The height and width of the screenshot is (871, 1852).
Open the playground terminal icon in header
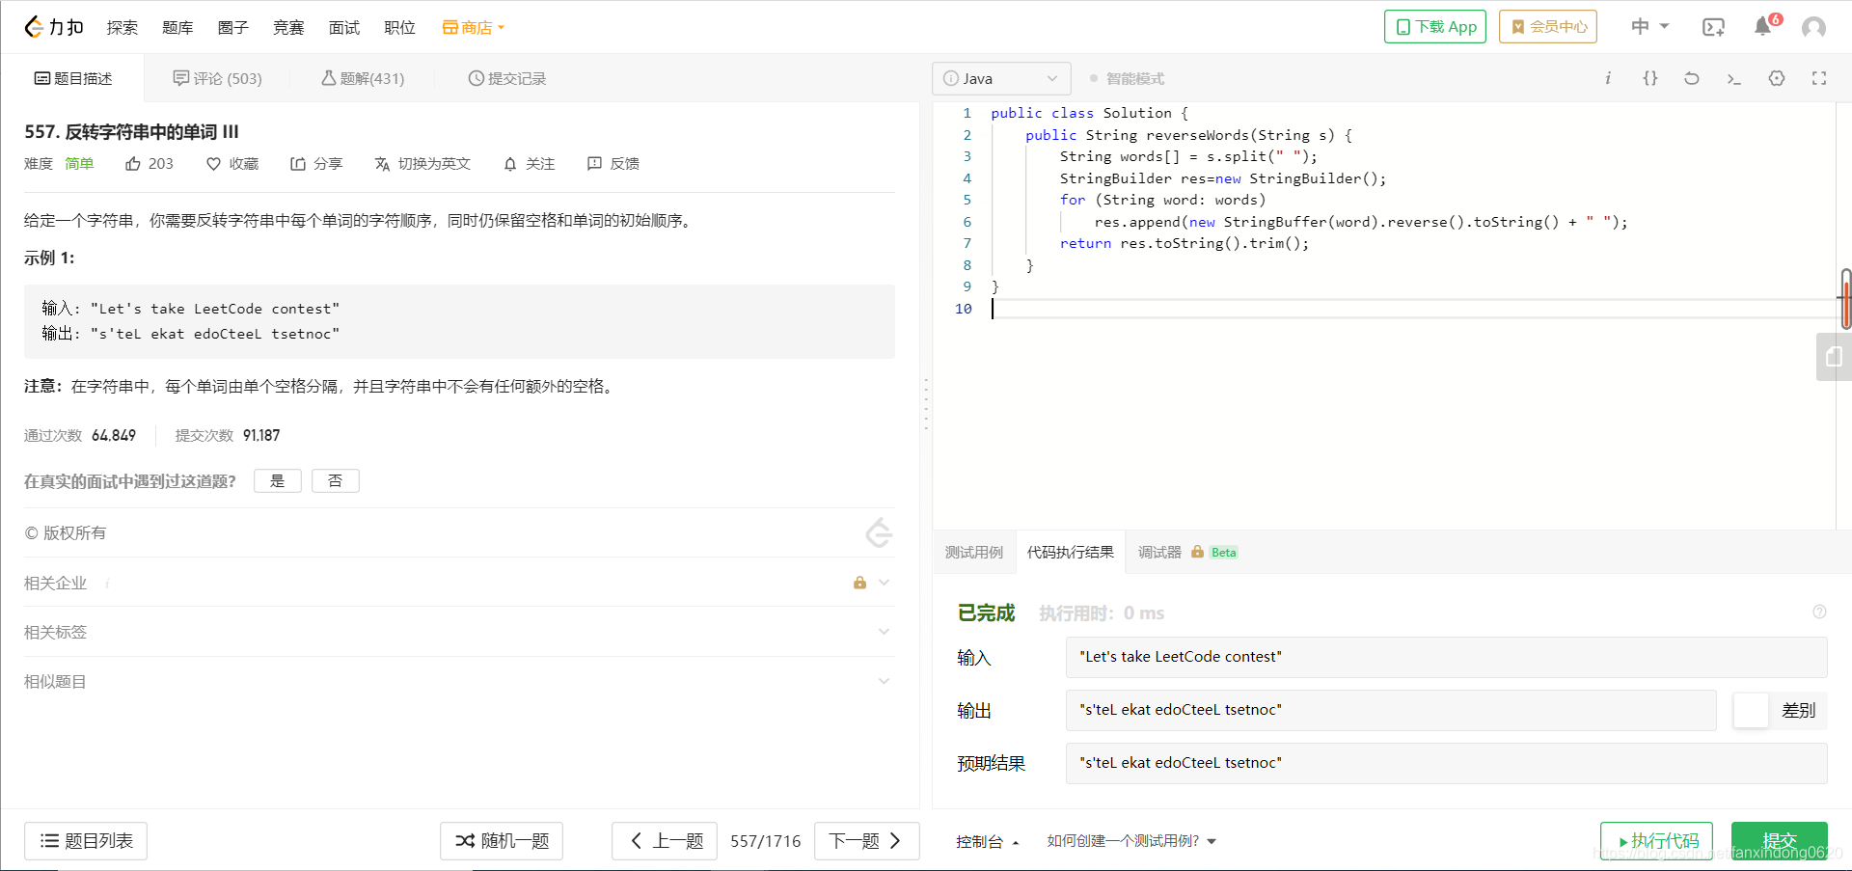pyautogui.click(x=1713, y=27)
